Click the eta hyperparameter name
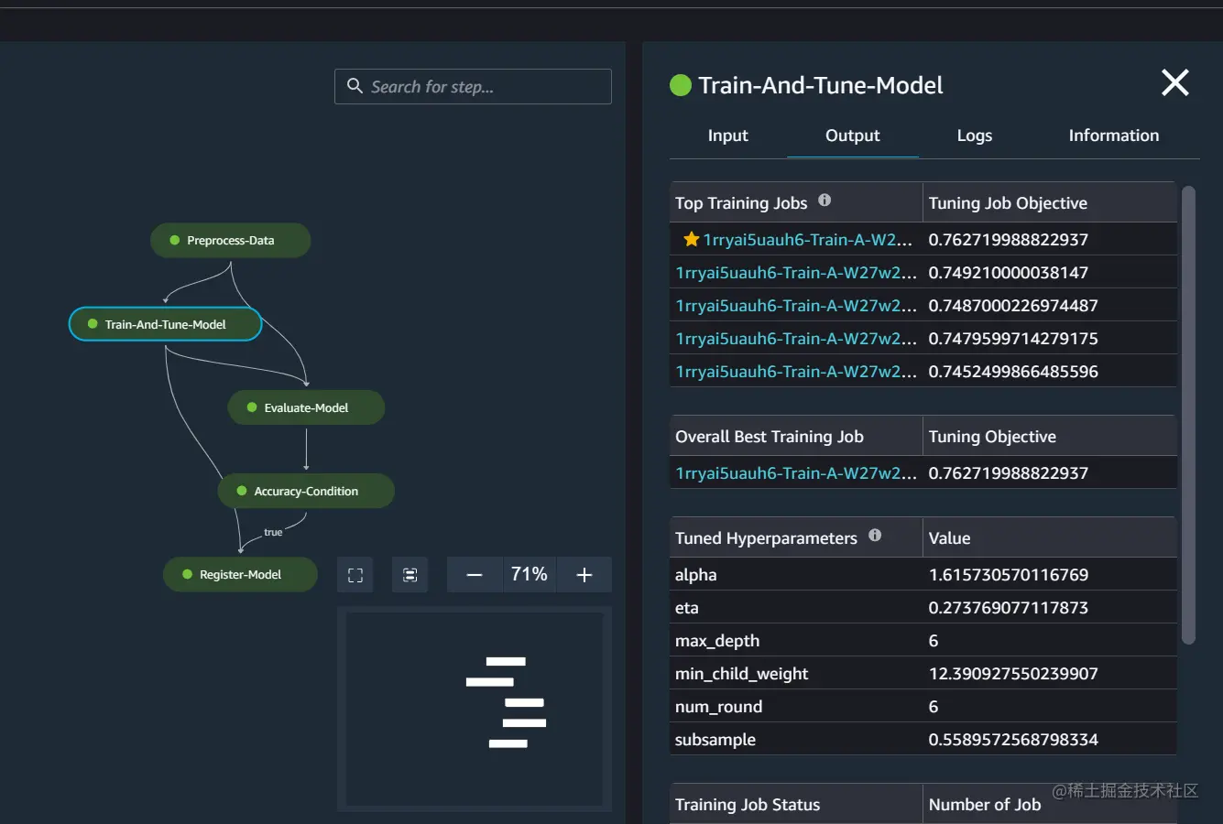This screenshot has width=1223, height=824. click(x=687, y=608)
